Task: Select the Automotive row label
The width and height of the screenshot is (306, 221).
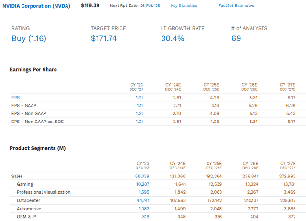Action: [29, 209]
